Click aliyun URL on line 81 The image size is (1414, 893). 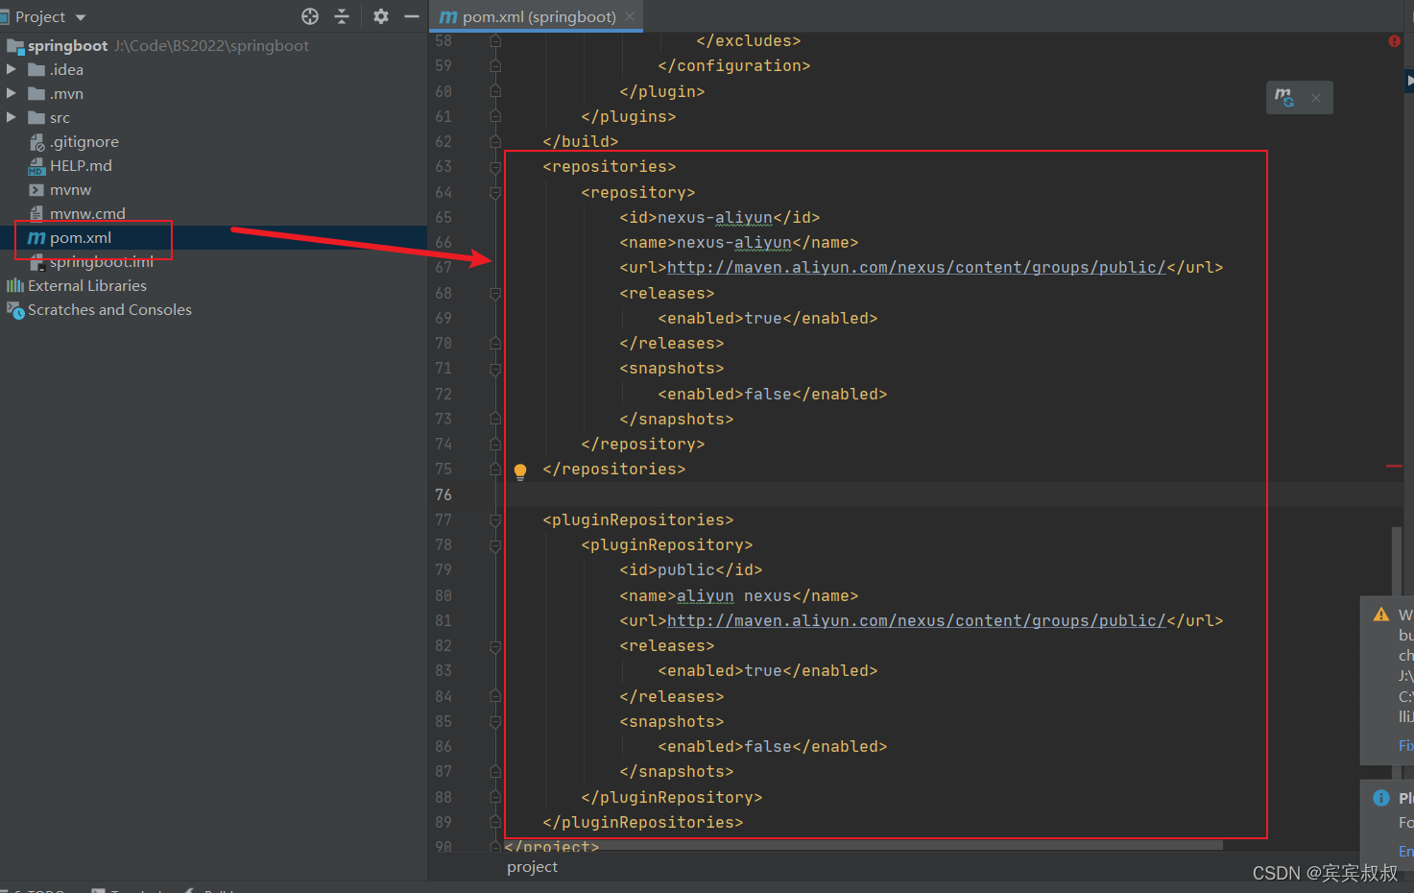(917, 620)
